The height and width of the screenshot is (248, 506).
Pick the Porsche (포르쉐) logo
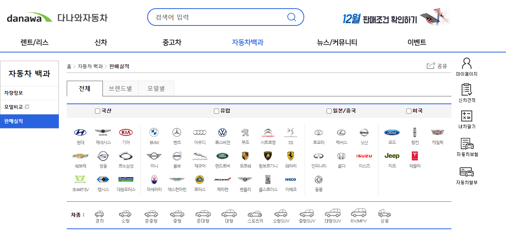pyautogui.click(x=245, y=156)
